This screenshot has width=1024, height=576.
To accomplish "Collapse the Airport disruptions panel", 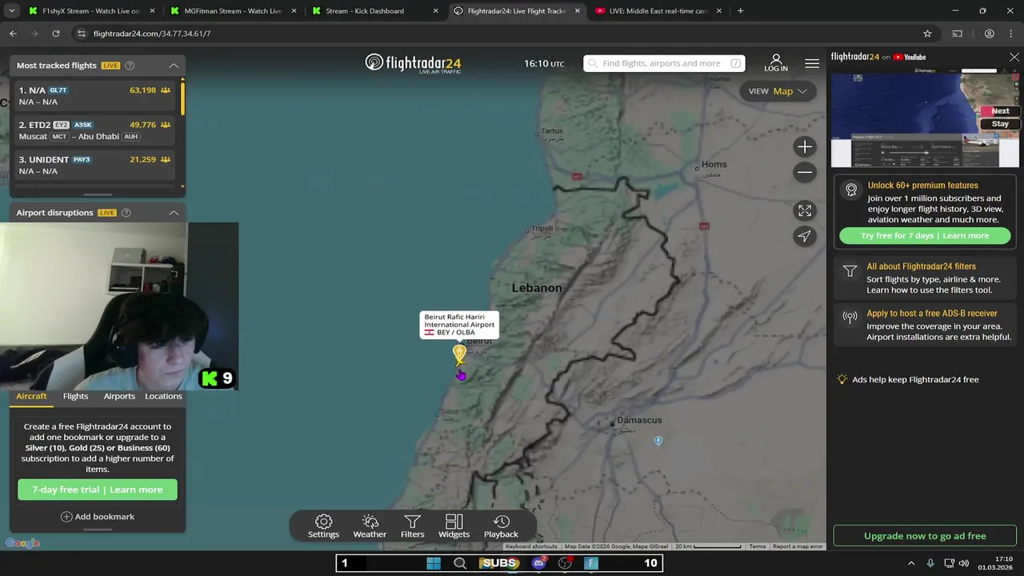I will (x=174, y=213).
